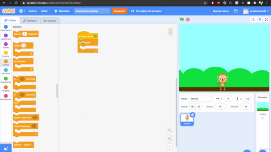
Task: Switch to large stage layout
Action: (259, 19)
